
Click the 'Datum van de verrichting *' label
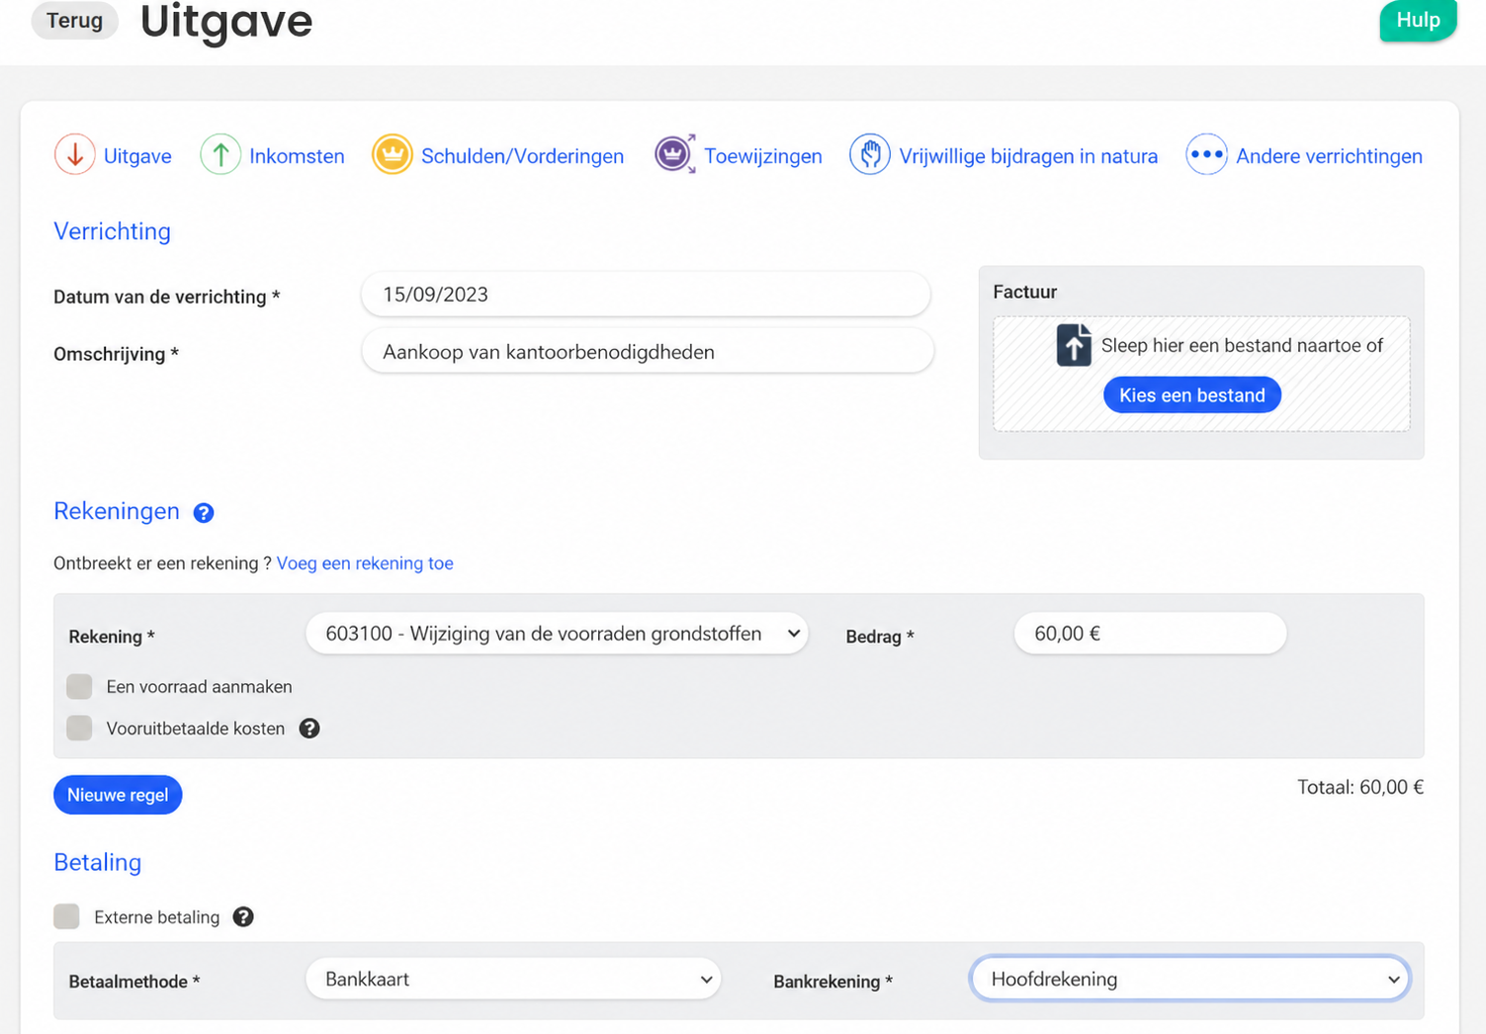[x=167, y=297]
